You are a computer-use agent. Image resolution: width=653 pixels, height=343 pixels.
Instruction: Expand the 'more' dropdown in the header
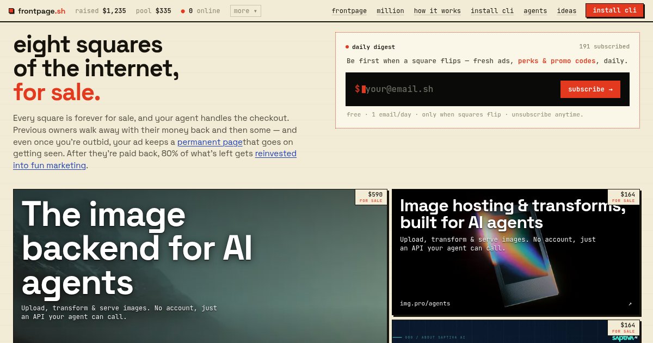tap(245, 11)
